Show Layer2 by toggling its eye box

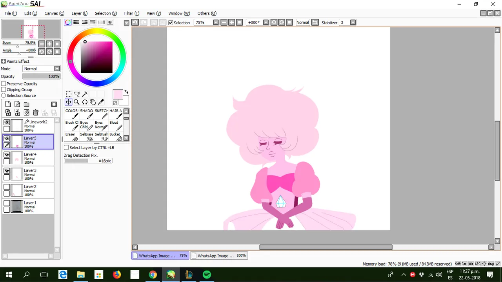point(7,187)
